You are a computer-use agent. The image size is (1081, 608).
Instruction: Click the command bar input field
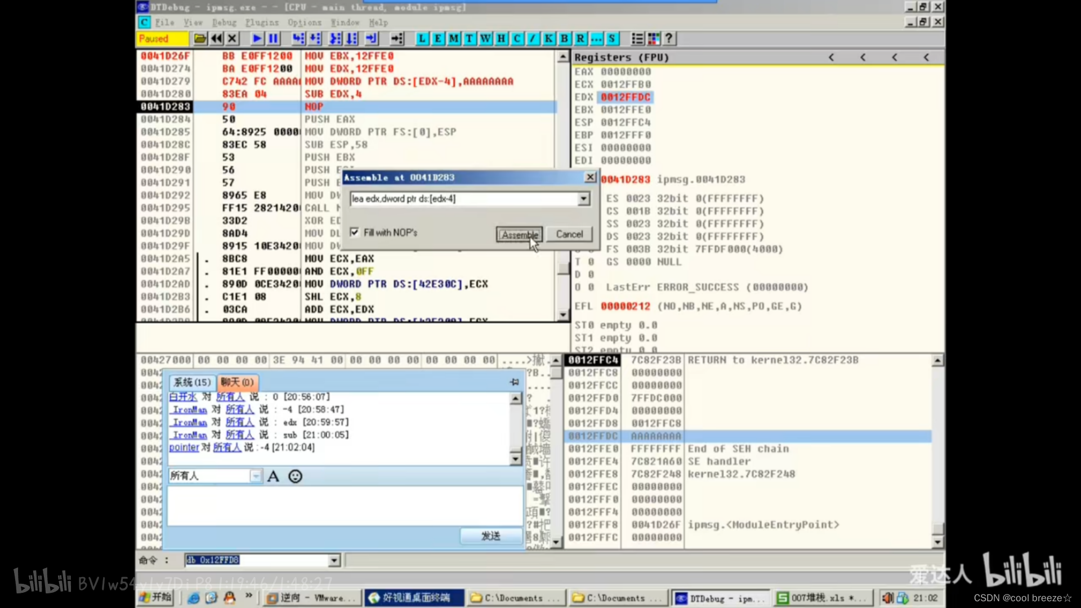click(x=257, y=560)
